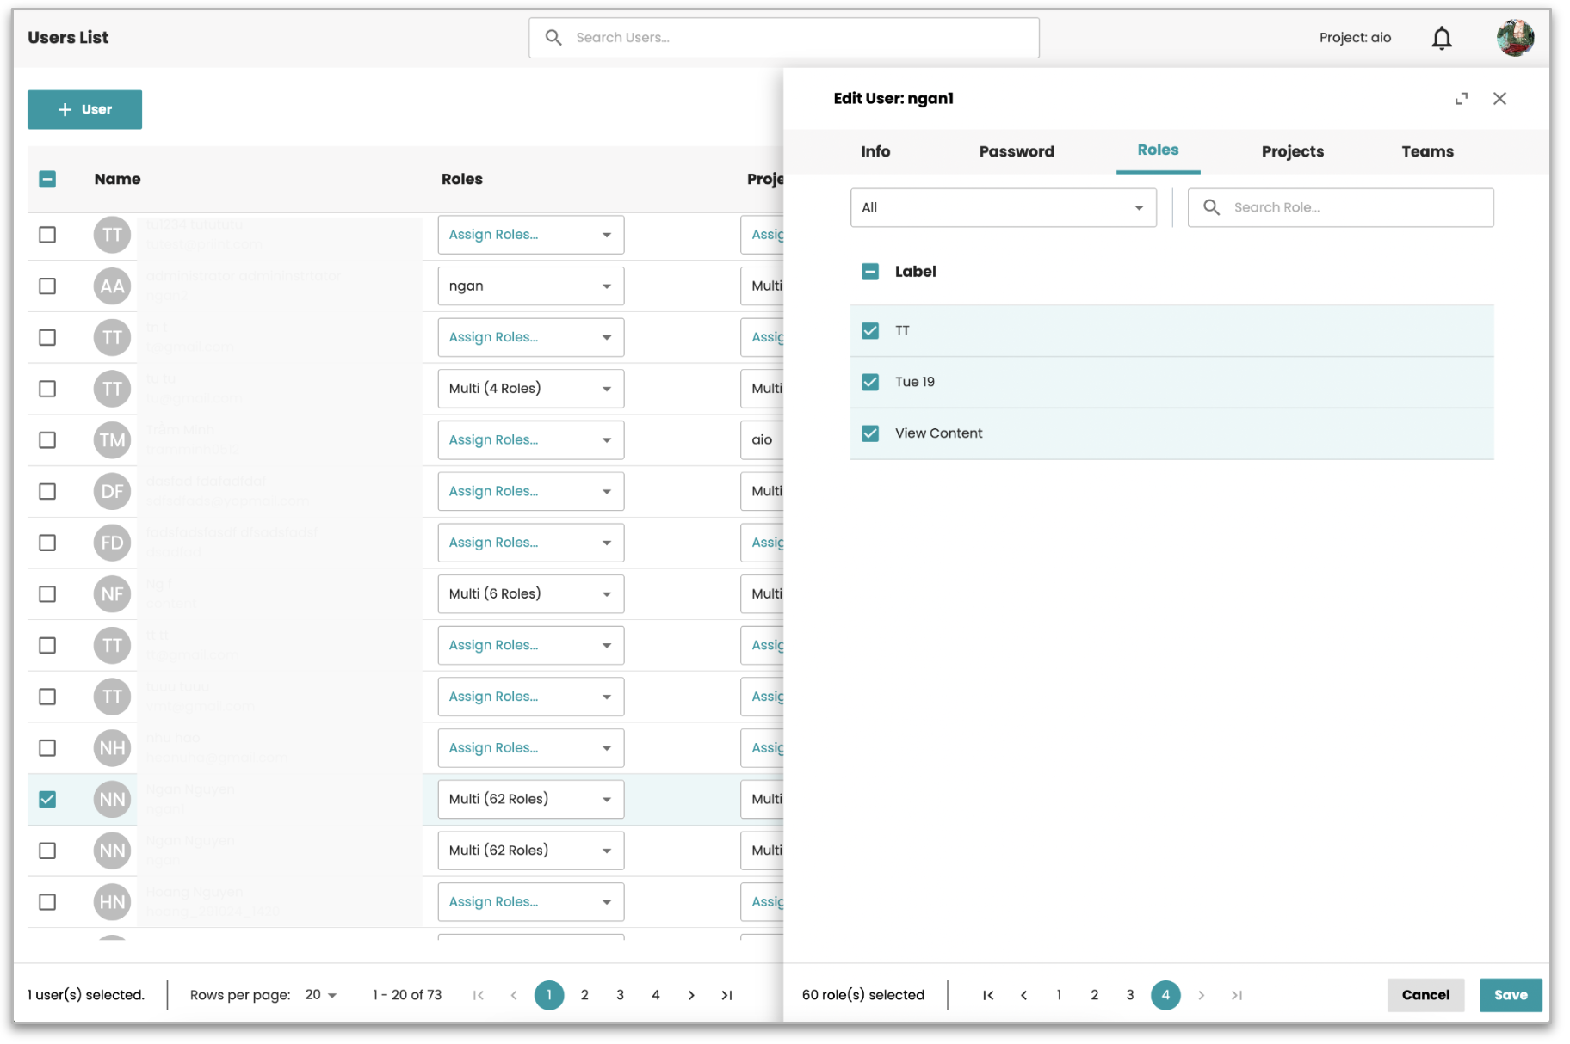
Task: Click the notification bell icon
Action: (x=1441, y=38)
